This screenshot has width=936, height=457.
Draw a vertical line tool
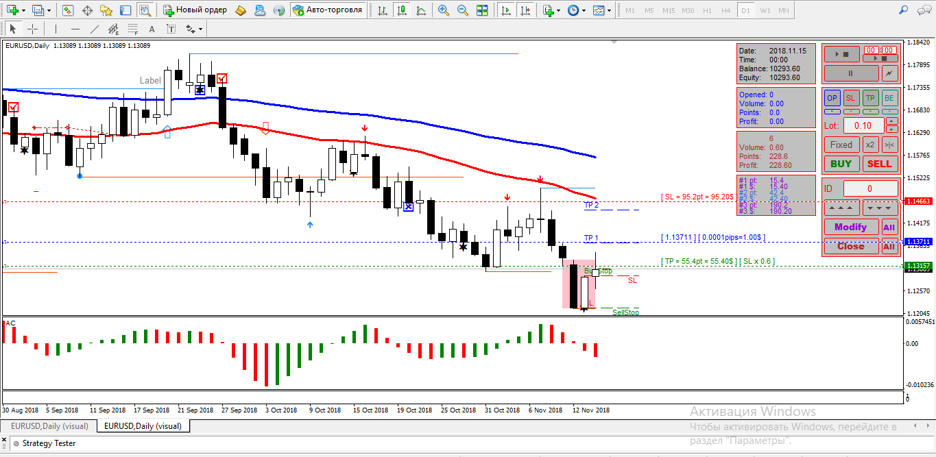tap(56, 29)
